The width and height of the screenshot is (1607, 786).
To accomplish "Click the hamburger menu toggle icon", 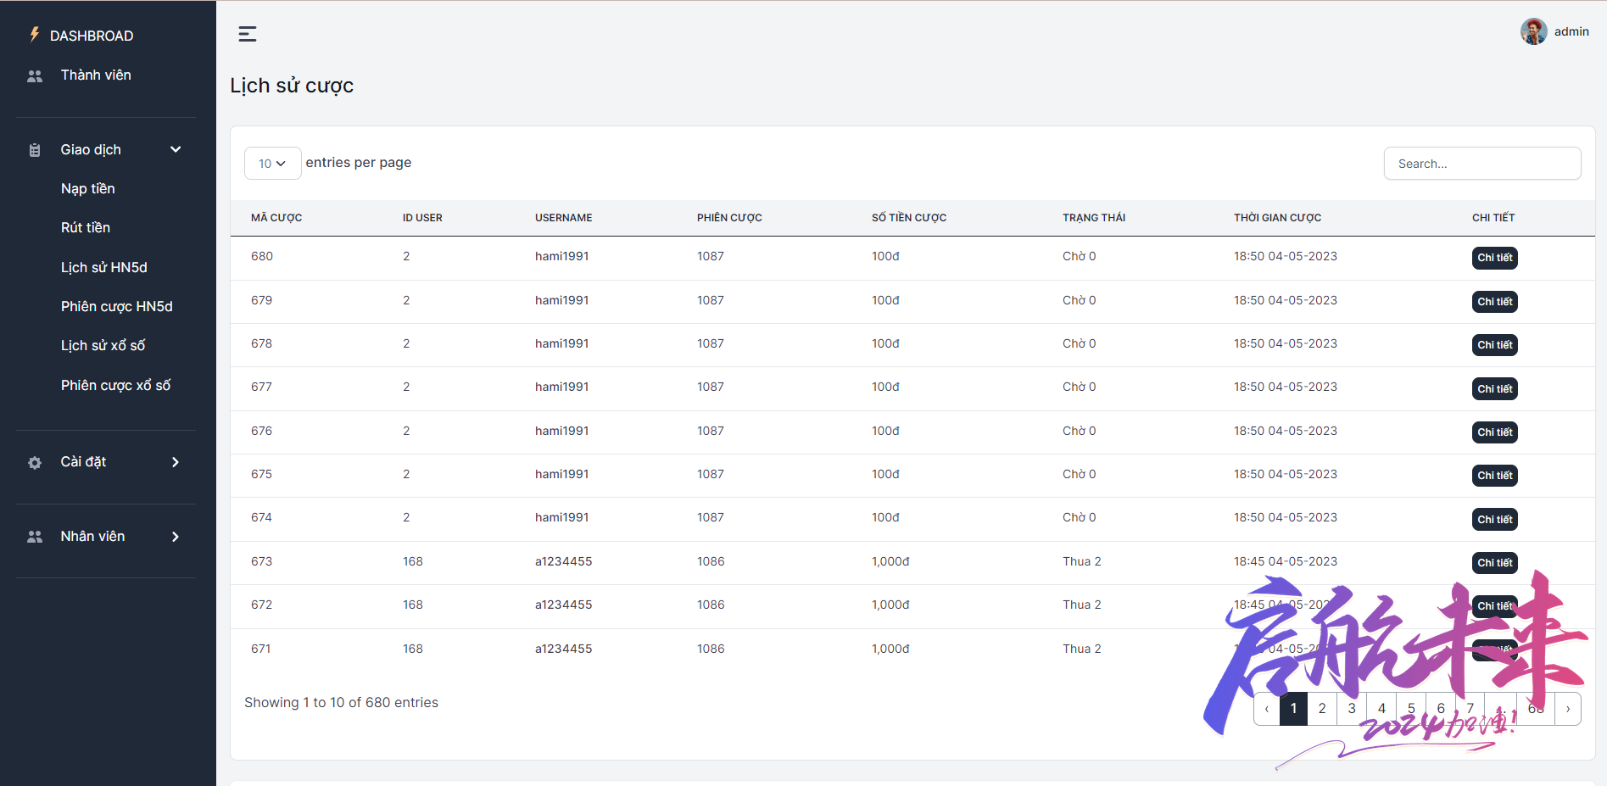I will click(x=248, y=34).
